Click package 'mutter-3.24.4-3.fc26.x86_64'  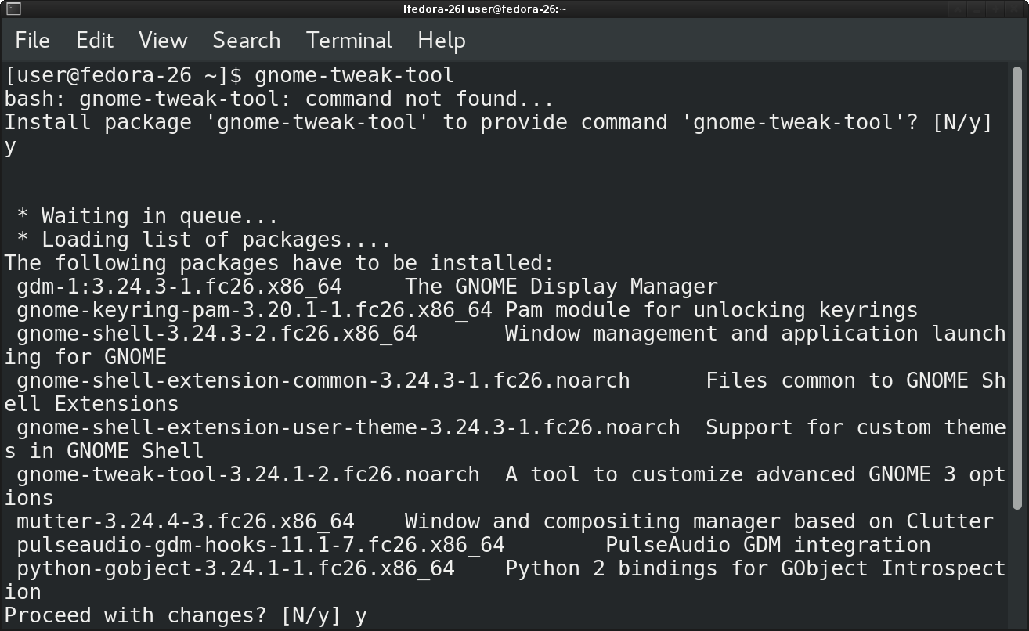pos(186,521)
